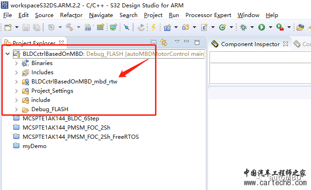Open the Project menu
Image resolution: width=311 pixels, height=190 pixels.
tap(153, 15)
